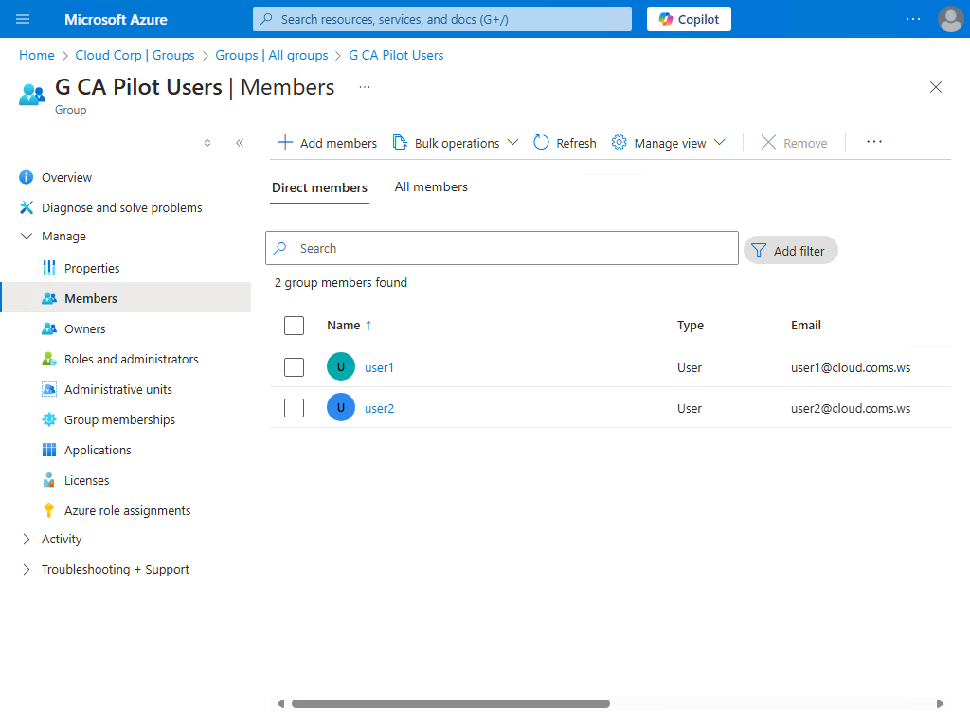The image size is (970, 727).
Task: Click the Properties bars icon
Action: 49,268
